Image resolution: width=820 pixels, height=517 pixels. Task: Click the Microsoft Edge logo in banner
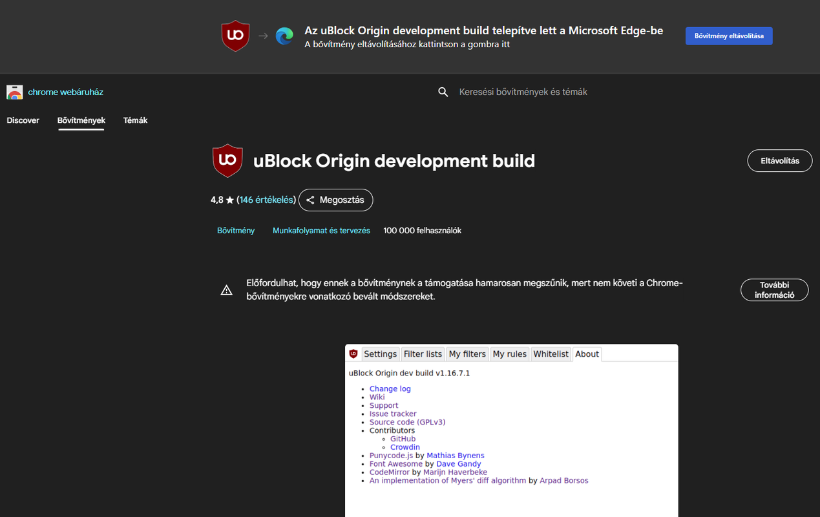pos(284,36)
